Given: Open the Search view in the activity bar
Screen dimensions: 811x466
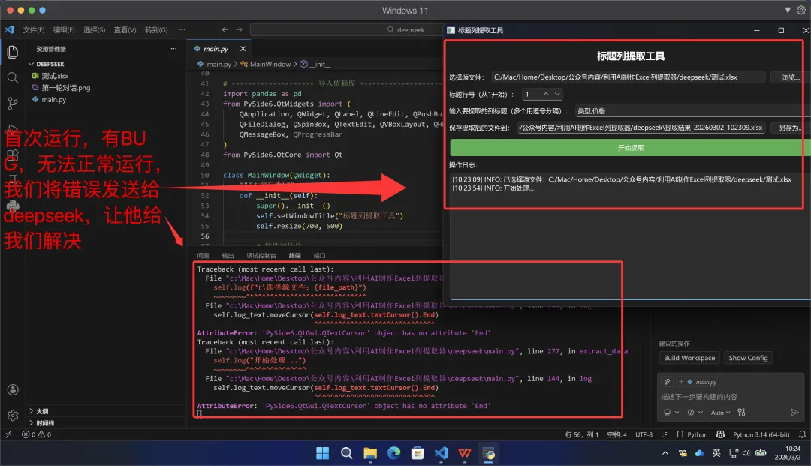Looking at the screenshot, I should [x=13, y=77].
